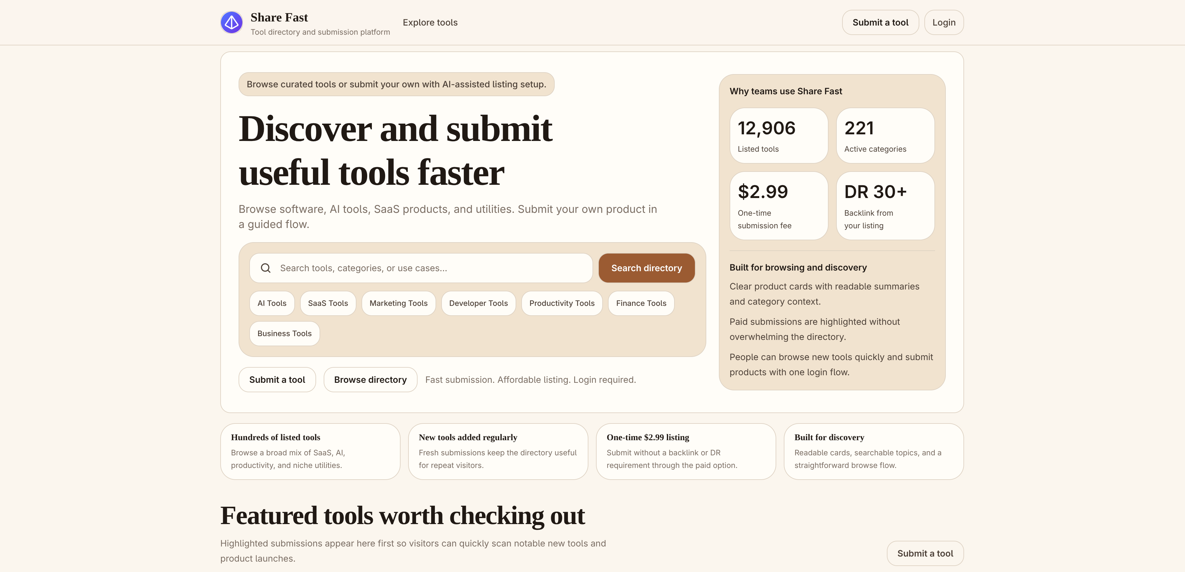Viewport: 1185px width, 572px height.
Task: Select the Developer Tools category chip
Action: click(478, 303)
